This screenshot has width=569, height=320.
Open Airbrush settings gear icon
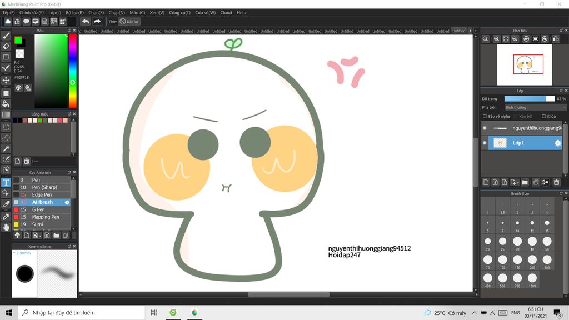[67, 202]
